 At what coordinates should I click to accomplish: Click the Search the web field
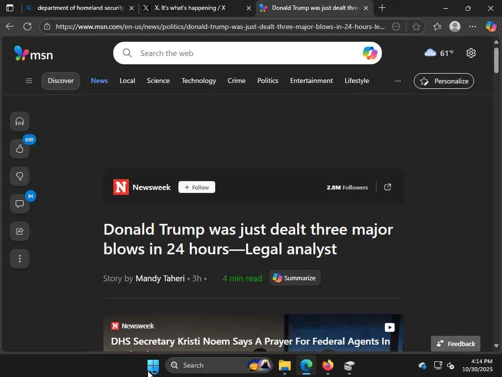248,53
